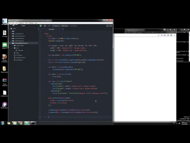Open Lima.jpg desktop icon
Screen dimensions: 190x143
[5, 34]
